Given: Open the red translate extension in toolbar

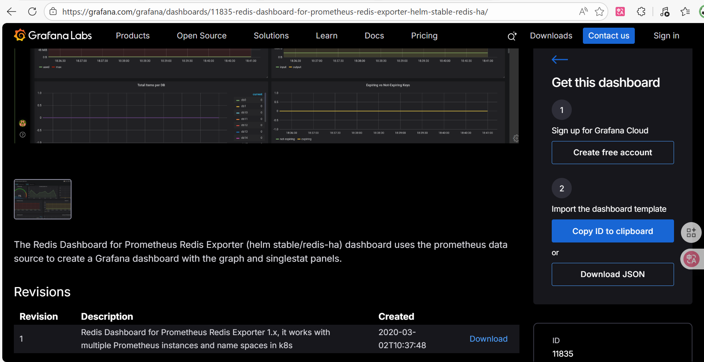Looking at the screenshot, I should point(620,12).
